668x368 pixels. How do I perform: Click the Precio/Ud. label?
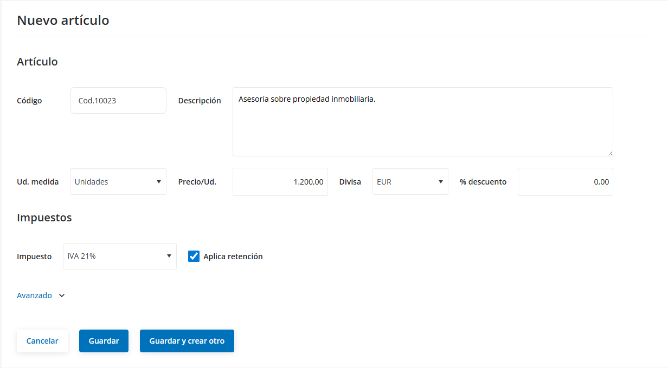197,182
